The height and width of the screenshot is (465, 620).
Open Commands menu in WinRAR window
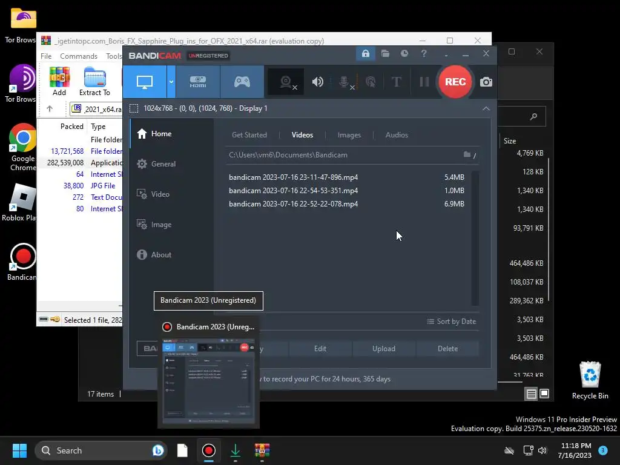[x=78, y=56]
